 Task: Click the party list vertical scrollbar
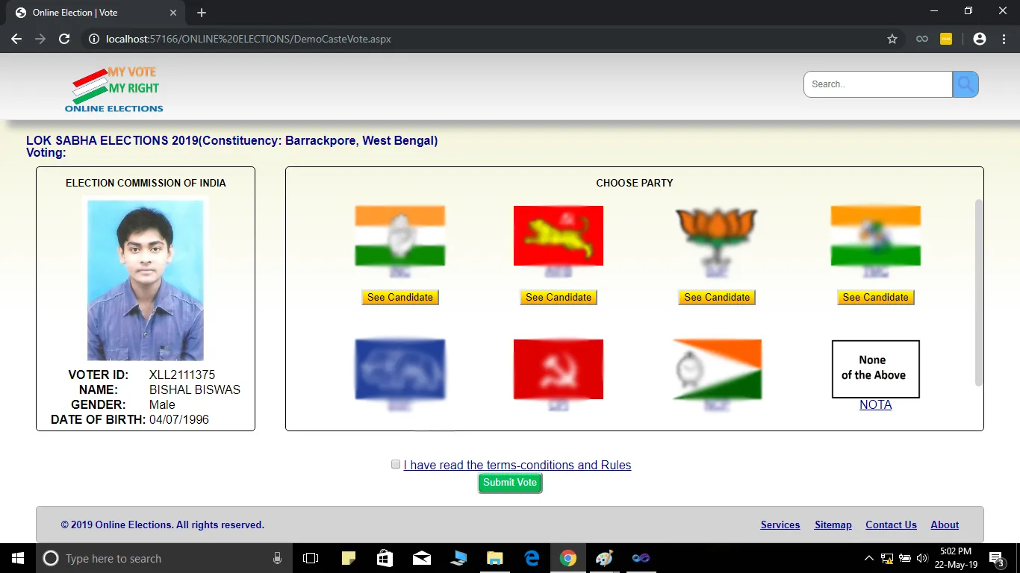click(979, 292)
